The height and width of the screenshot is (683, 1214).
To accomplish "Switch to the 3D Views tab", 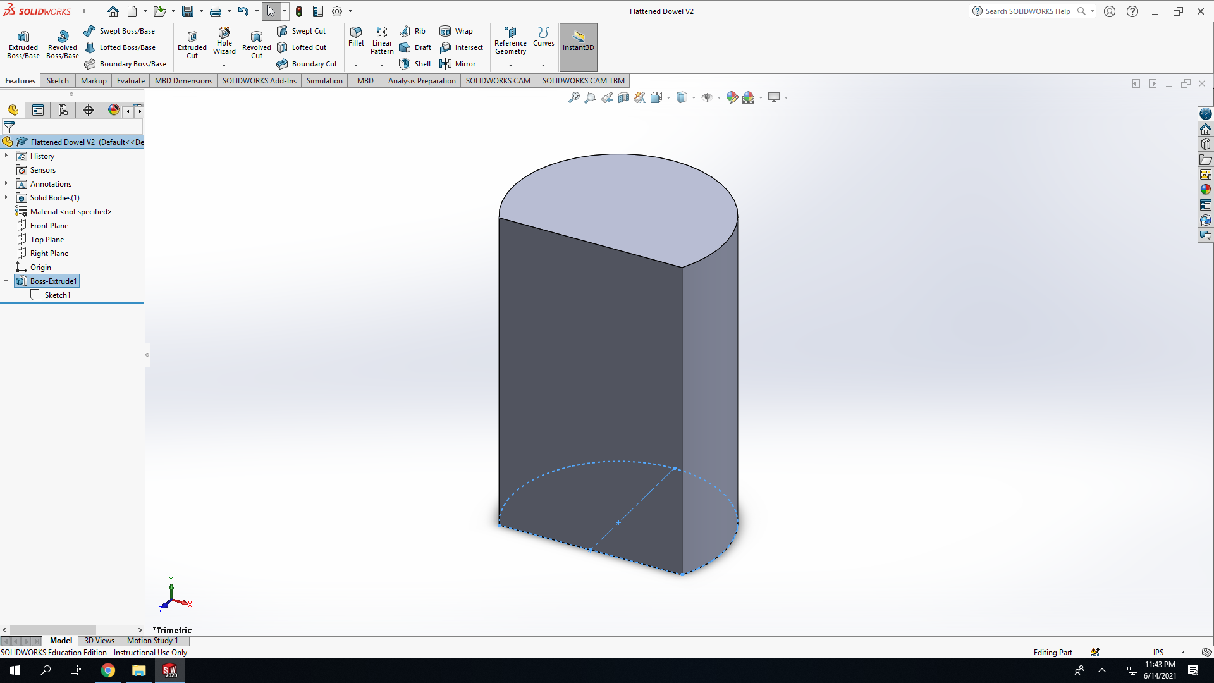I will [99, 641].
